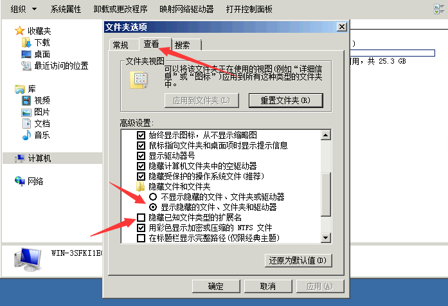This screenshot has height=306, width=448.
Task: Enable 隐藏已知文件类型的扩展名 checkbox
Action: pyautogui.click(x=141, y=218)
